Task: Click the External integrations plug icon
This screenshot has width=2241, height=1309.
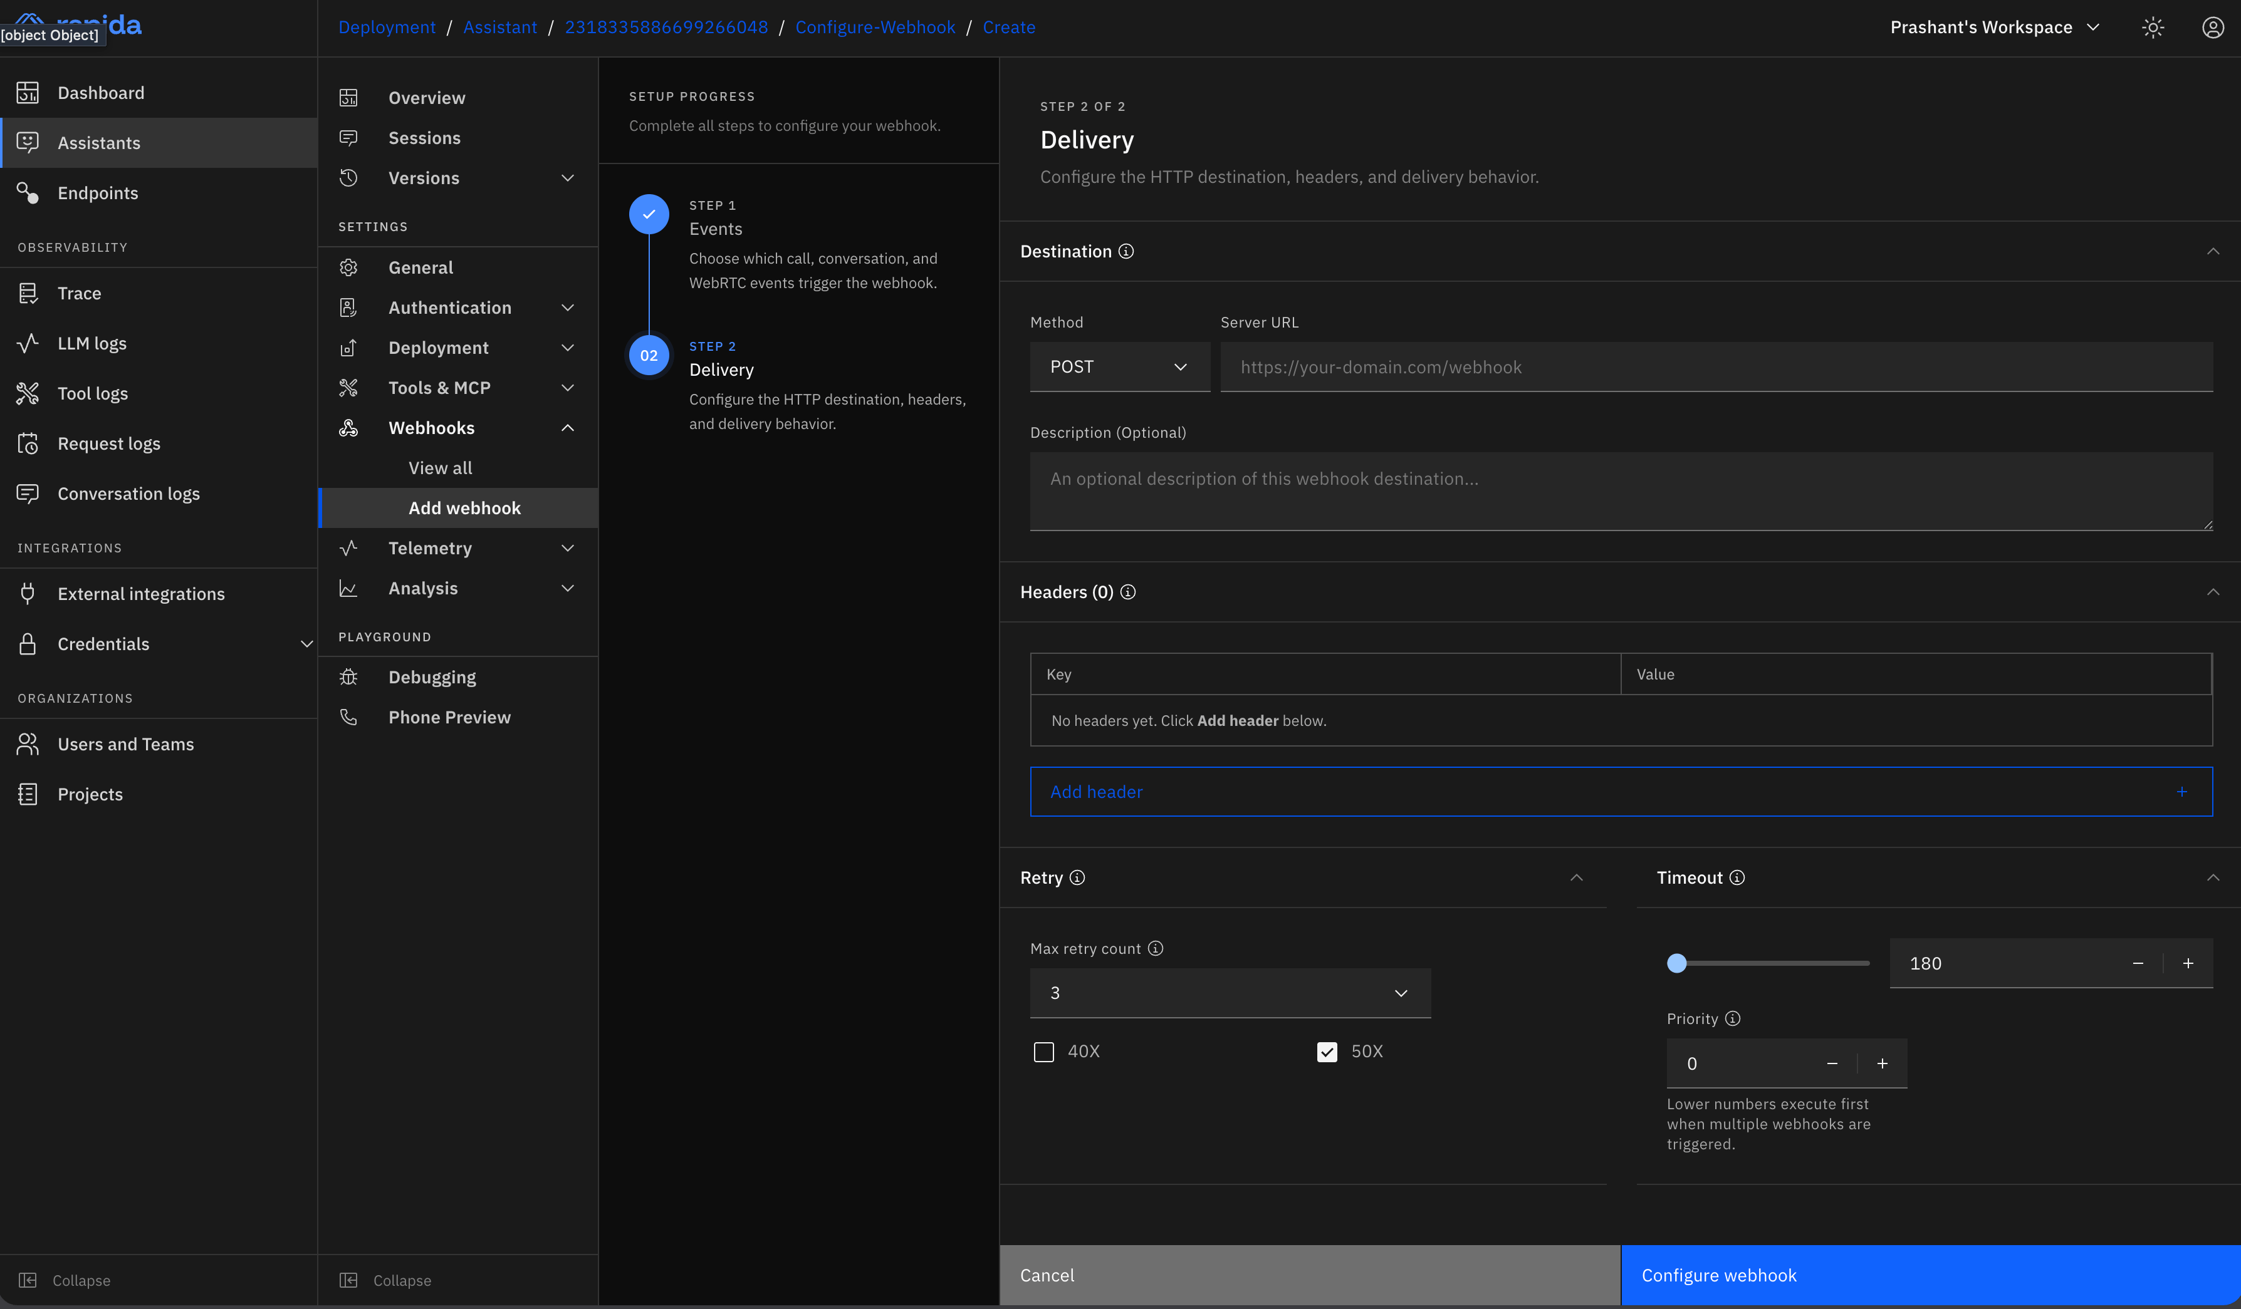Action: tap(28, 594)
